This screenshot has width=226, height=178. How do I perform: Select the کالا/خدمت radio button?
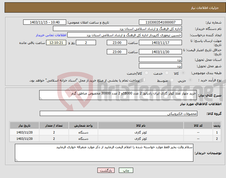click(146, 73)
